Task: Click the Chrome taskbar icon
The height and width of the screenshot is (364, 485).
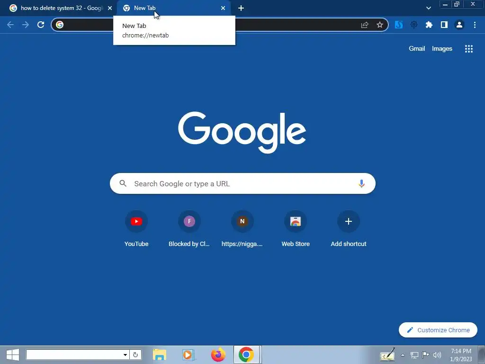Action: (x=246, y=355)
